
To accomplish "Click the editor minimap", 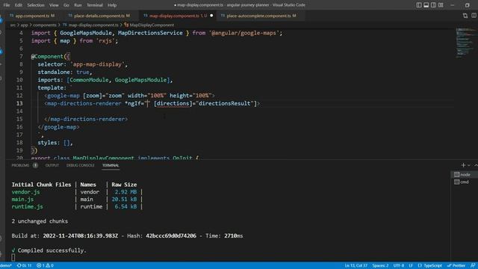I will click(465, 43).
